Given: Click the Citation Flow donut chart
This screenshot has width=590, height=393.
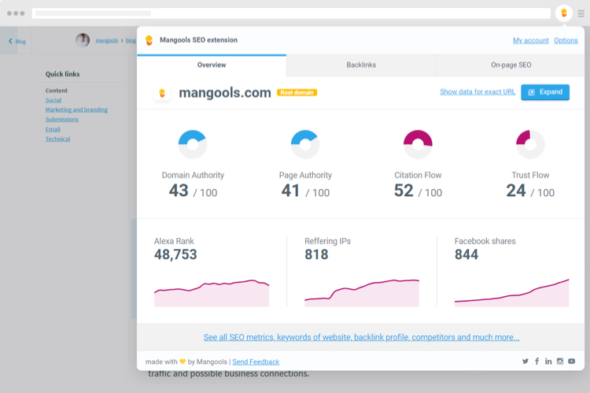Looking at the screenshot, I should [418, 144].
